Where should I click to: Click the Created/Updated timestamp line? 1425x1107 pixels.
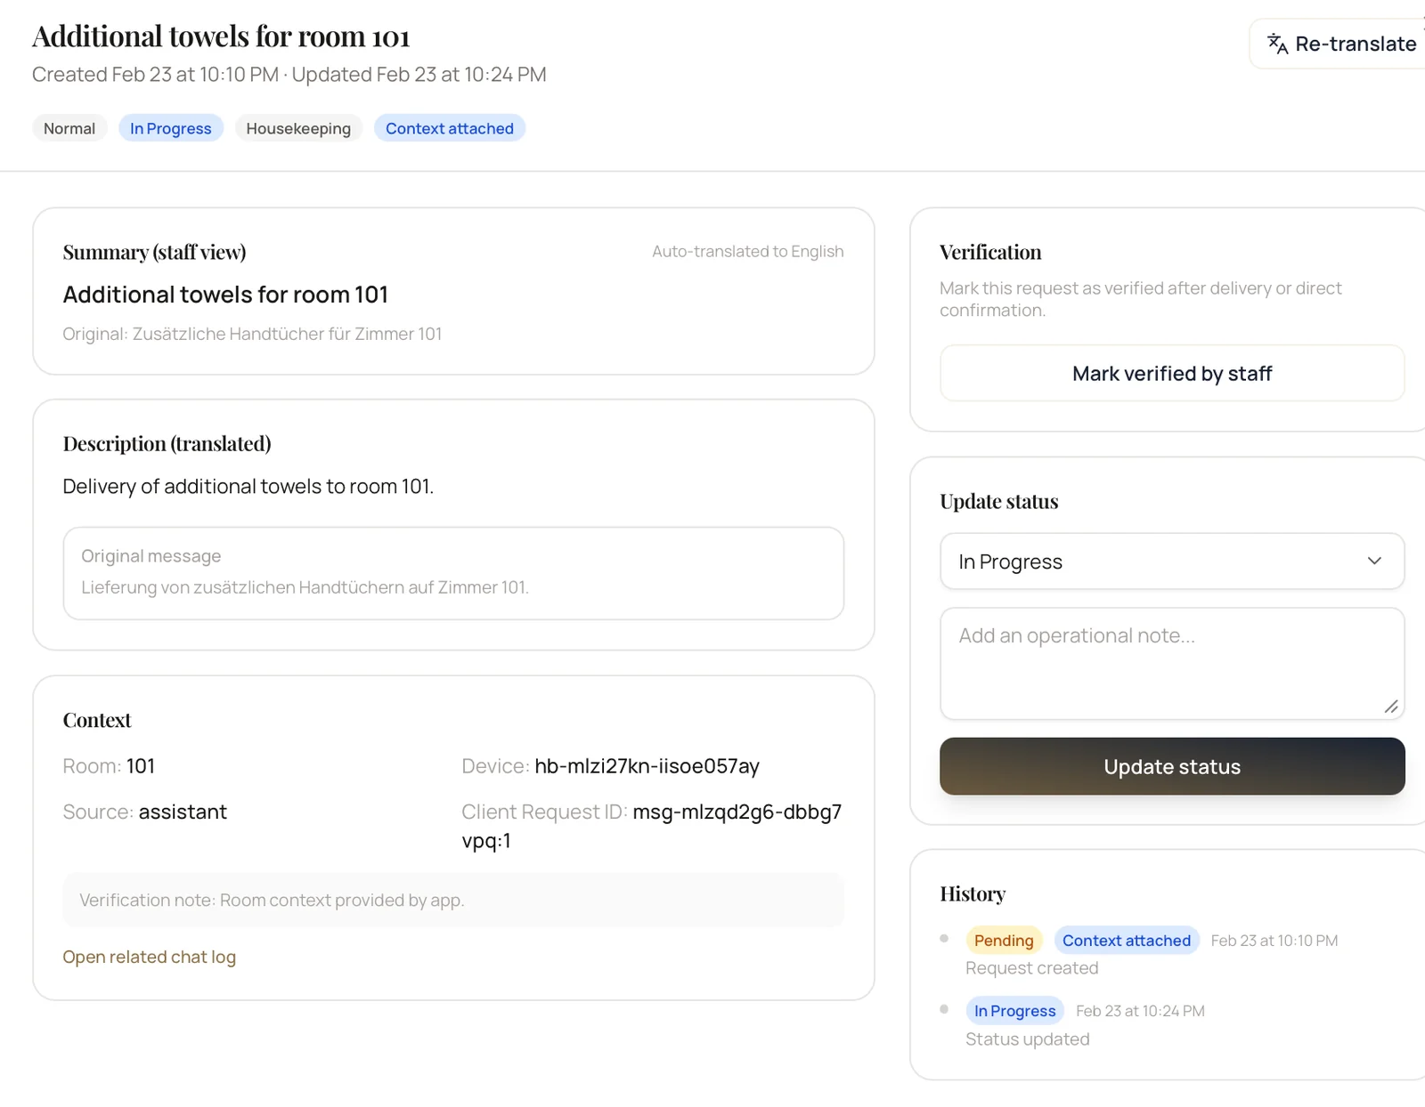[x=289, y=75]
